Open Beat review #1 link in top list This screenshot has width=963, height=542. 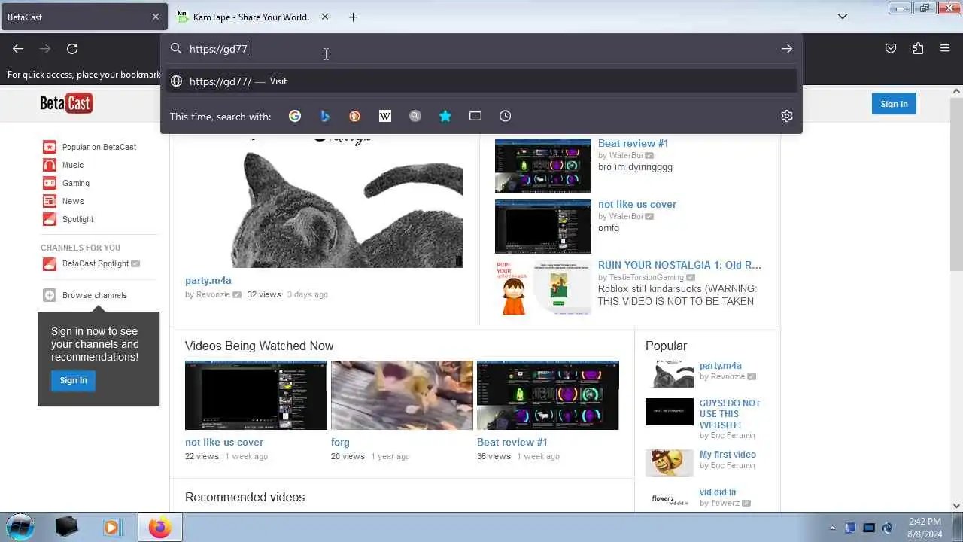click(x=633, y=143)
